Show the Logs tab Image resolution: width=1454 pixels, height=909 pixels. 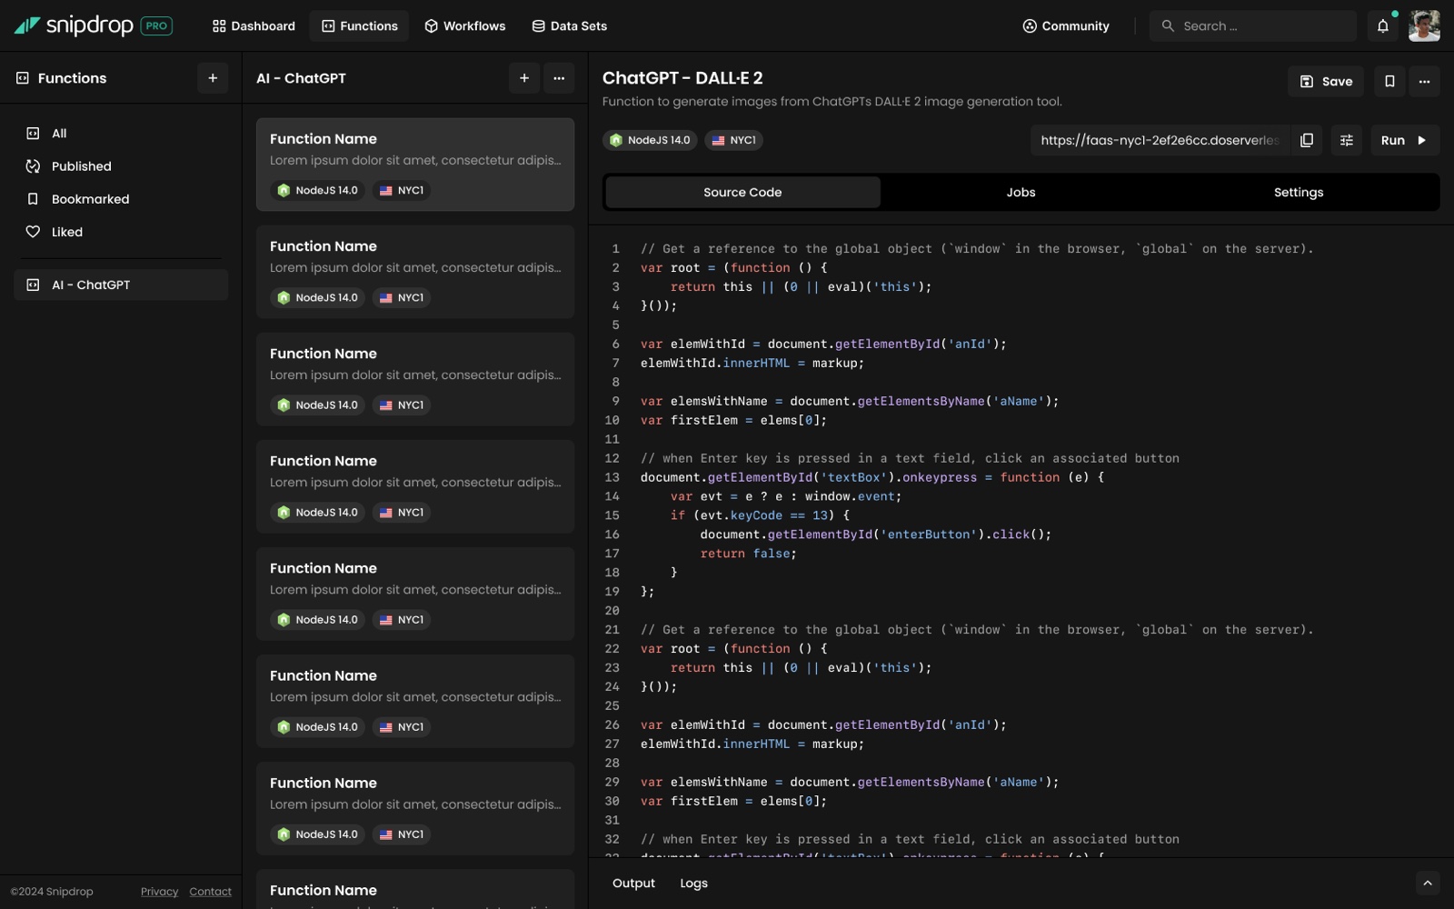pyautogui.click(x=693, y=884)
